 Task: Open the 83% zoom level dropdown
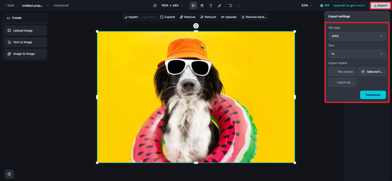[x=307, y=6]
